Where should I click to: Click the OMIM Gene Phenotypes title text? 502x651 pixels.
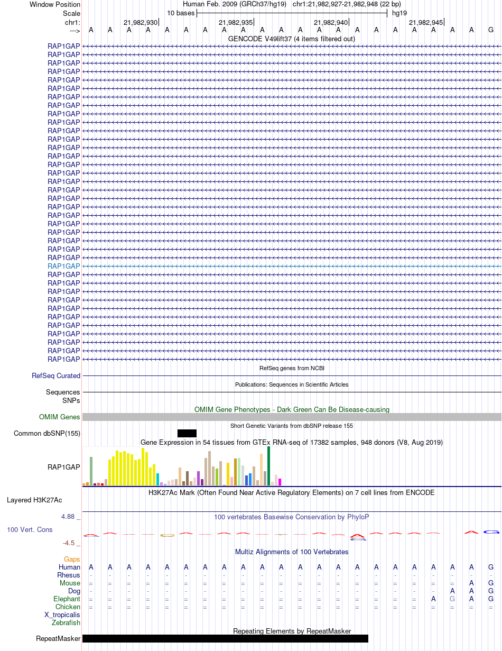[292, 409]
